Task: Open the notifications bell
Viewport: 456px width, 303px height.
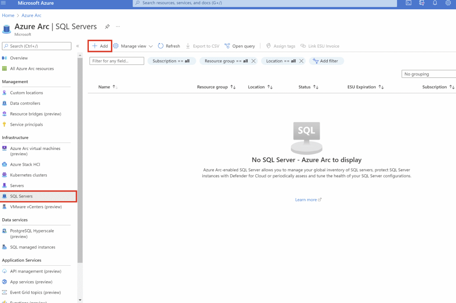Action: pos(435,3)
